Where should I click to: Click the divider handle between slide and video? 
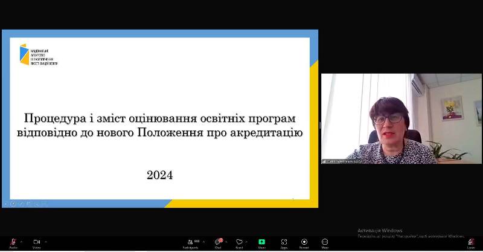320,125
